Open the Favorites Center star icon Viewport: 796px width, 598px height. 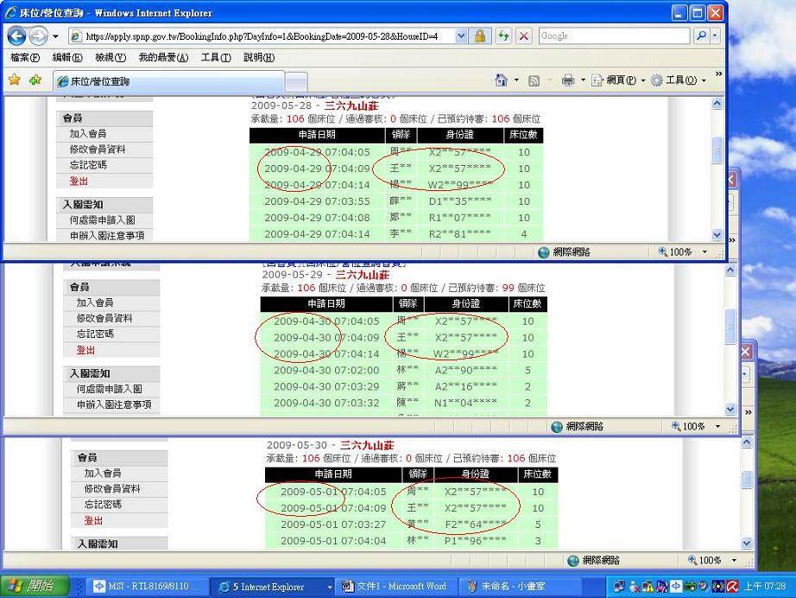point(15,80)
